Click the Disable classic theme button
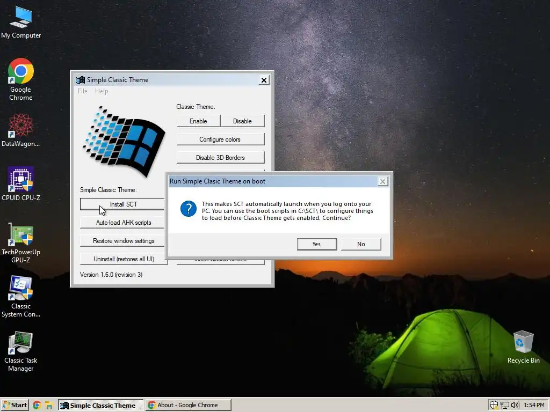The width and height of the screenshot is (550, 412). pos(242,121)
